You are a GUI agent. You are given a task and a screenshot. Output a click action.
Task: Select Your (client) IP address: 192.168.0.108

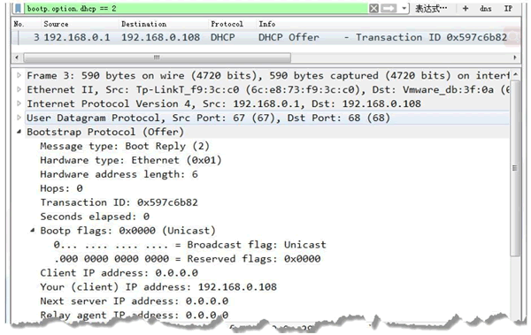(x=158, y=287)
